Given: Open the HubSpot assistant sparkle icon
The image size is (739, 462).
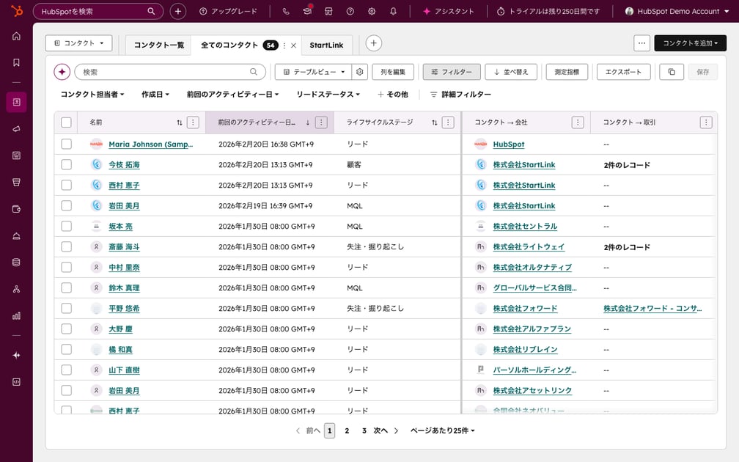Looking at the screenshot, I should (425, 11).
